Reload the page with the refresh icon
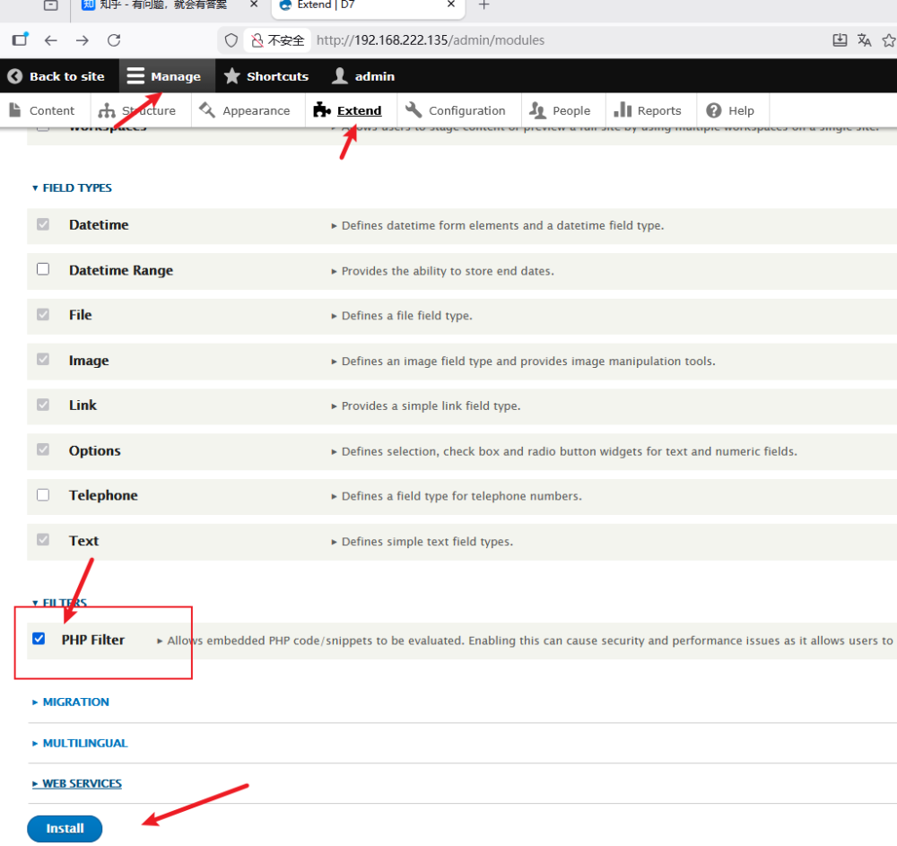The height and width of the screenshot is (846, 897). [114, 40]
